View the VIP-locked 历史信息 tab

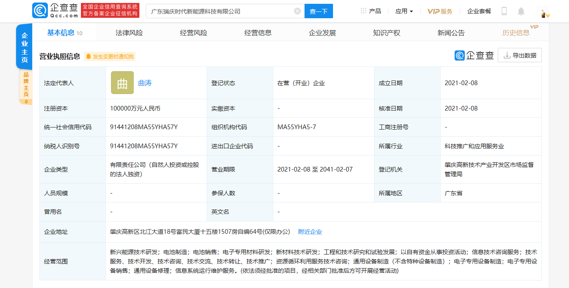tap(515, 32)
